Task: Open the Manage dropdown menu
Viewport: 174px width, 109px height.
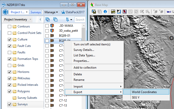Action: pyautogui.click(x=51, y=12)
